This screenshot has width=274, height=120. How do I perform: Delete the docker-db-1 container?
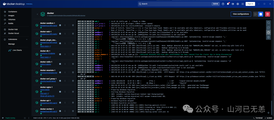coord(73,54)
